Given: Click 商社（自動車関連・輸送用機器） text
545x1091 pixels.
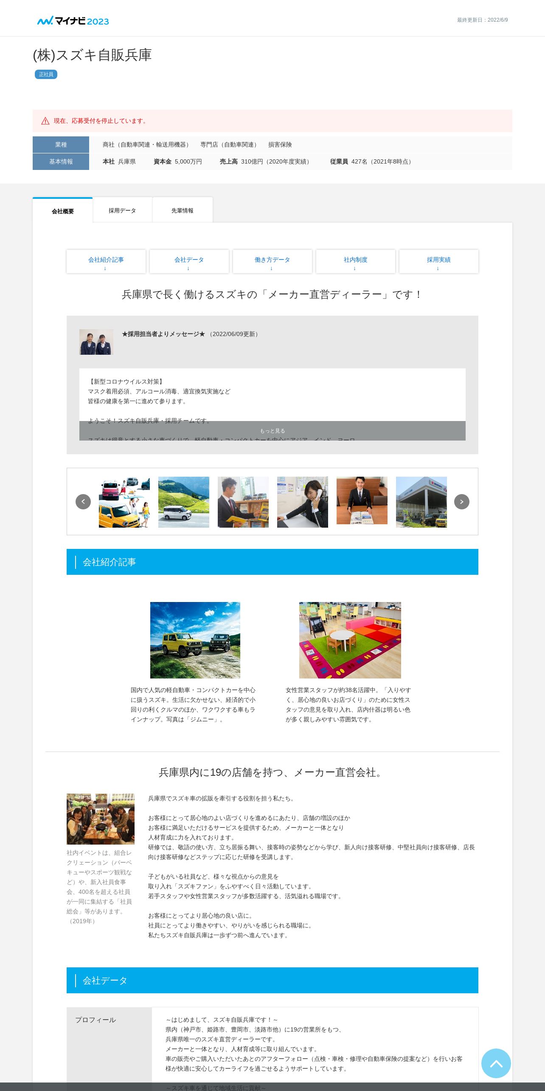Looking at the screenshot, I should point(147,144).
